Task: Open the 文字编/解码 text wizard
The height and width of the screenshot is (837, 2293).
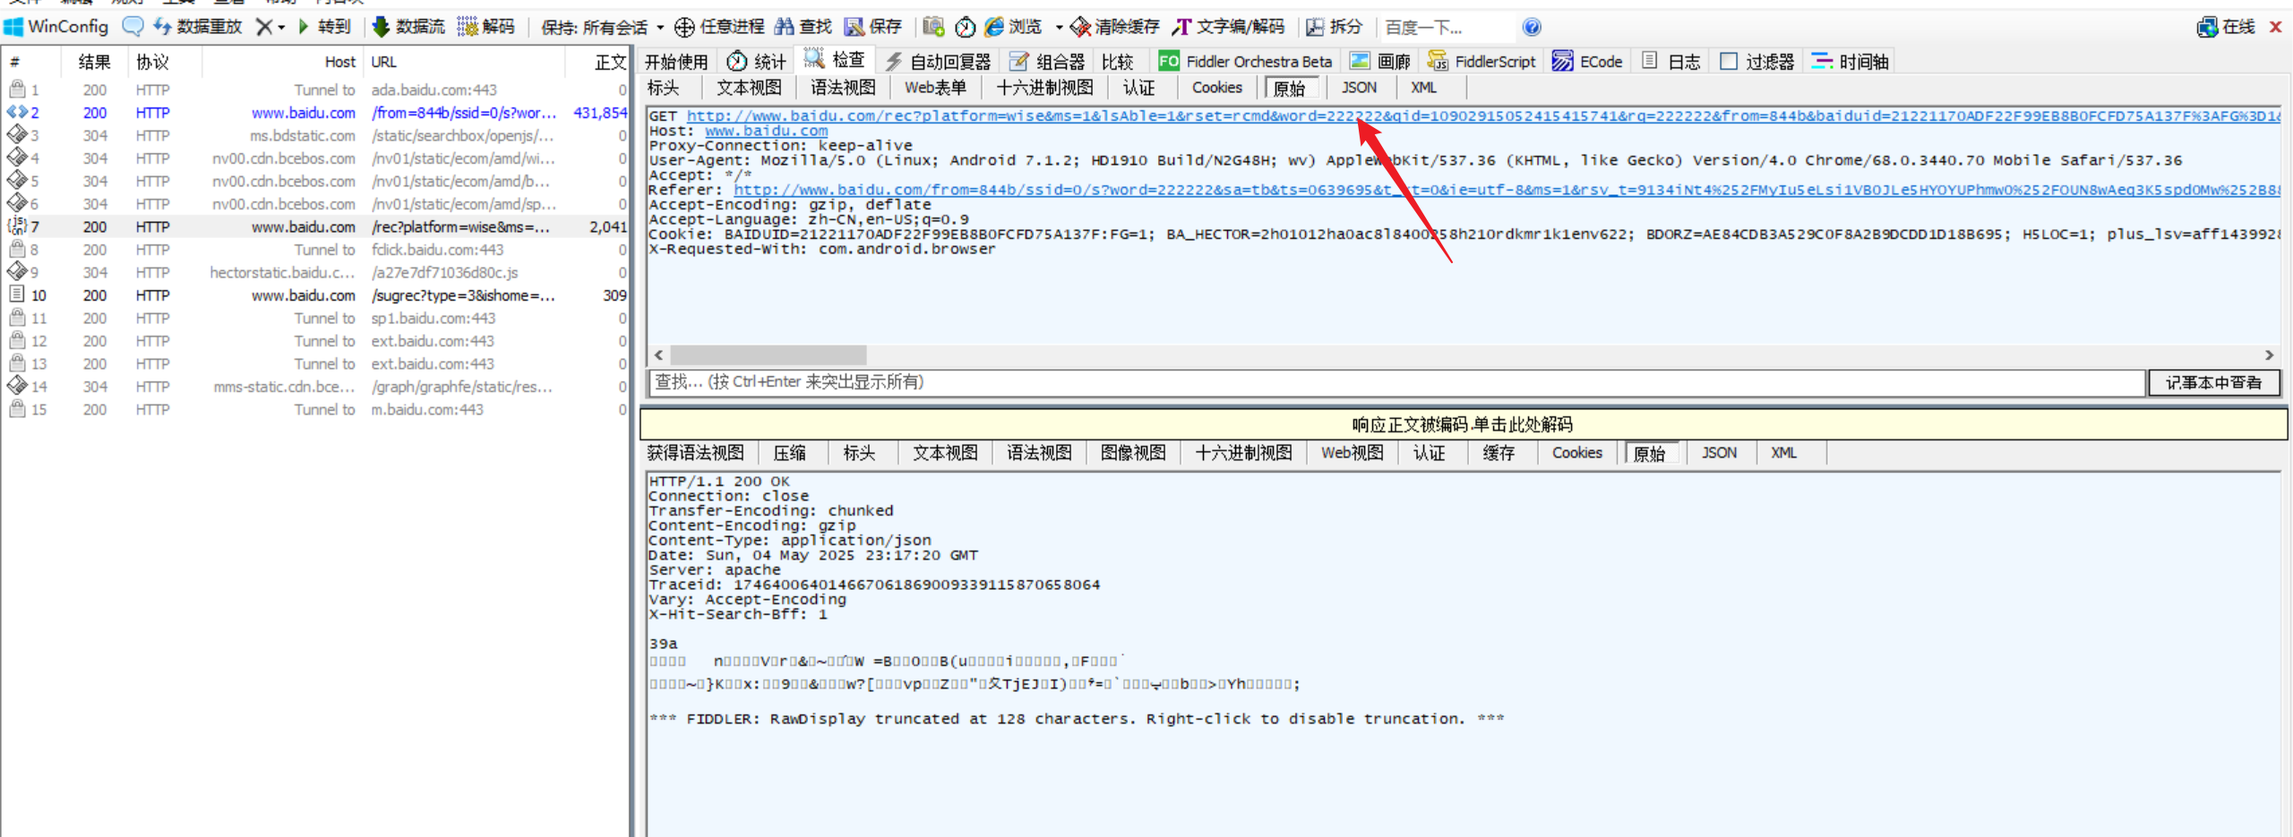Action: tap(1228, 27)
